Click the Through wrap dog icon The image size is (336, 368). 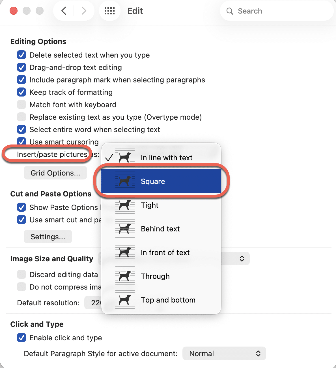coord(125,276)
